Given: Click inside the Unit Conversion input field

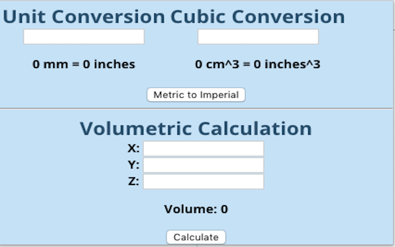Looking at the screenshot, I should pos(84,36).
